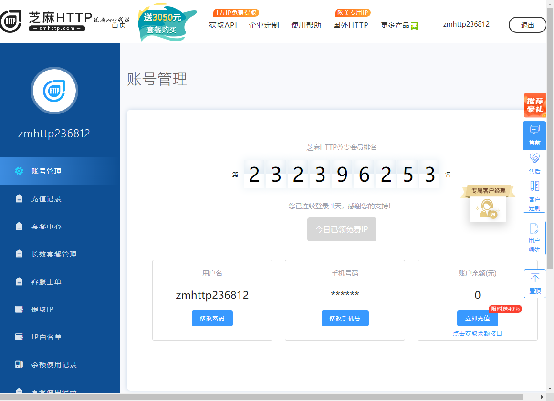
Task: Click the sidebar HTTP avatar image
Action: tap(54, 91)
